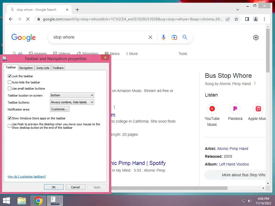Enable Use small taskbar buttons

point(9,88)
